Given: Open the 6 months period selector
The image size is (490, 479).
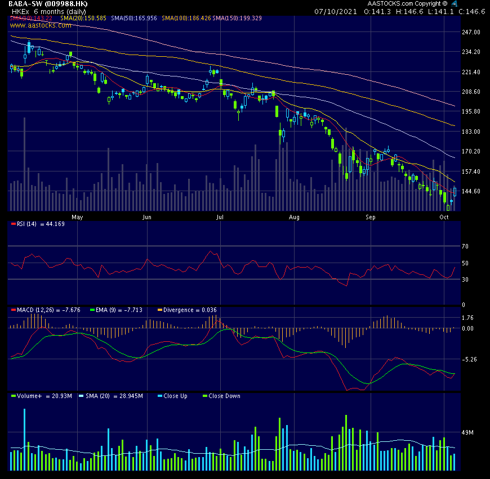Looking at the screenshot, I should [45, 12].
